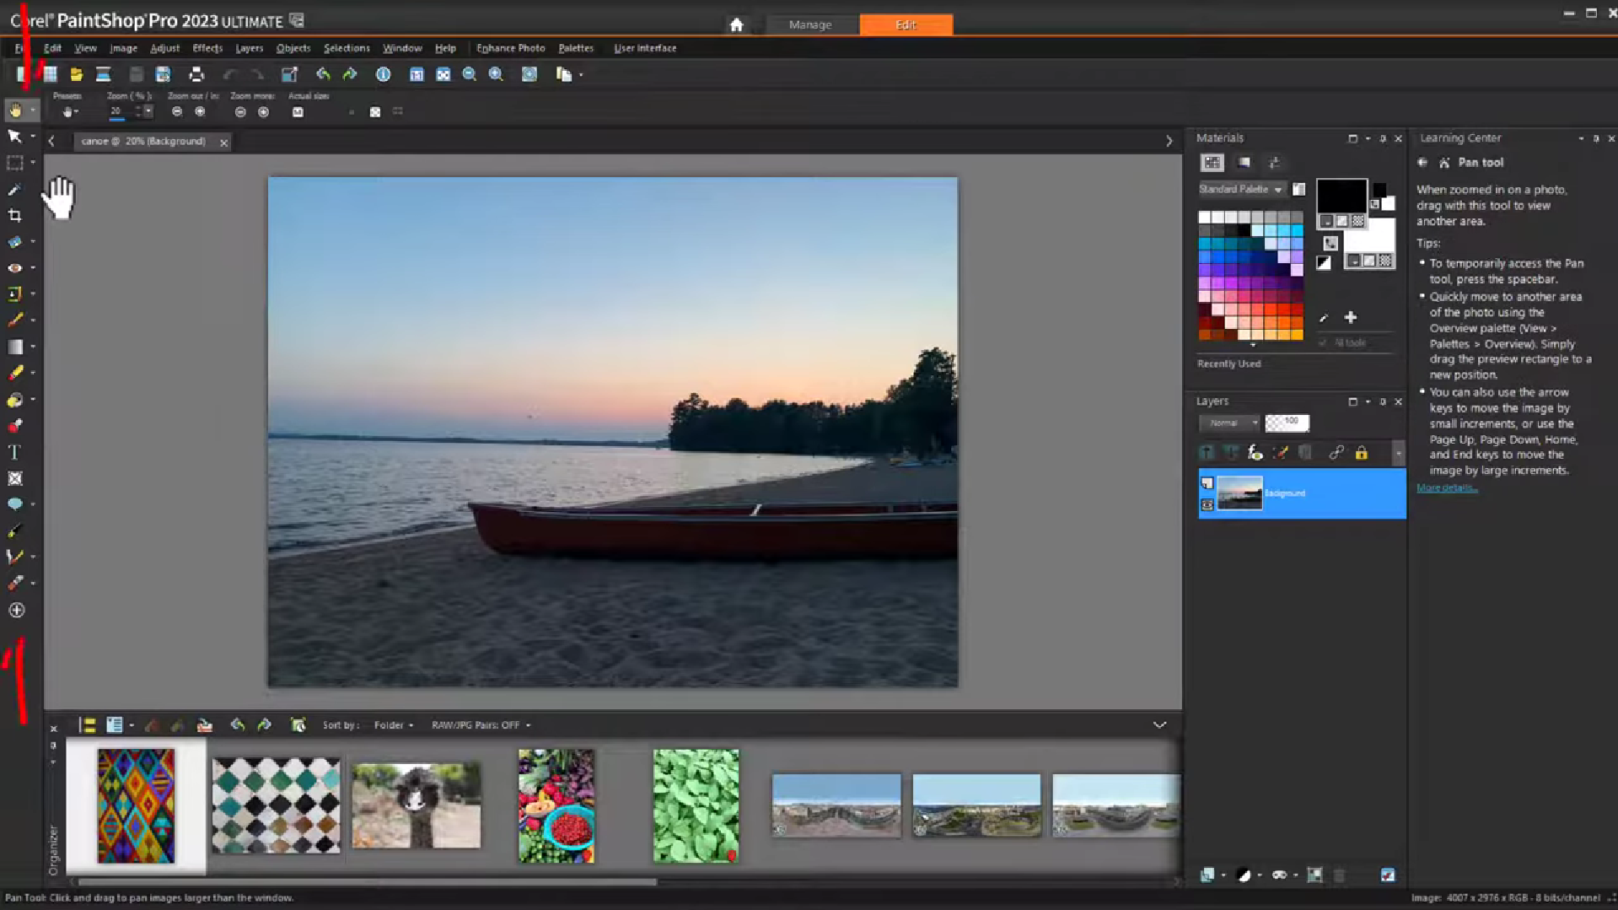
Task: Click the Resize icon in the toolbar
Action: [x=289, y=74]
